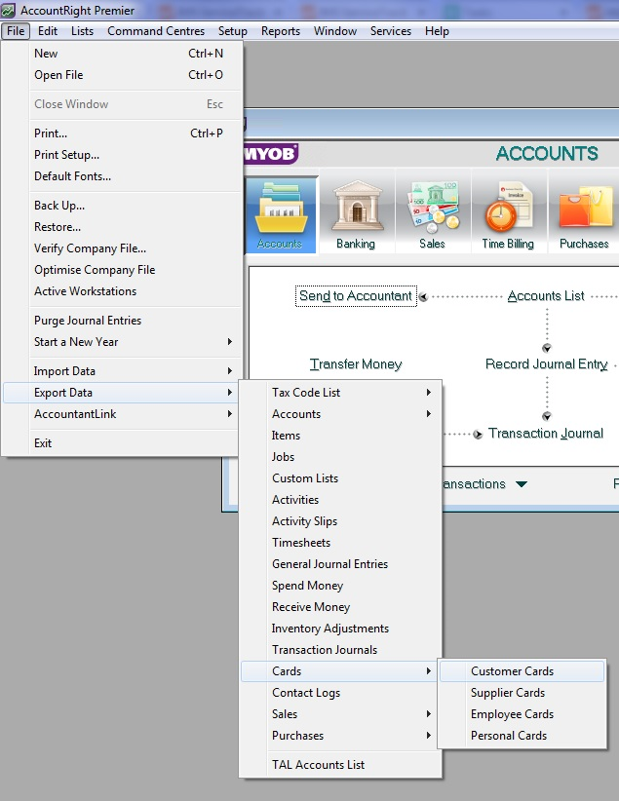Screen dimensions: 619x801
Task: Open the Reports menu
Action: 281,31
